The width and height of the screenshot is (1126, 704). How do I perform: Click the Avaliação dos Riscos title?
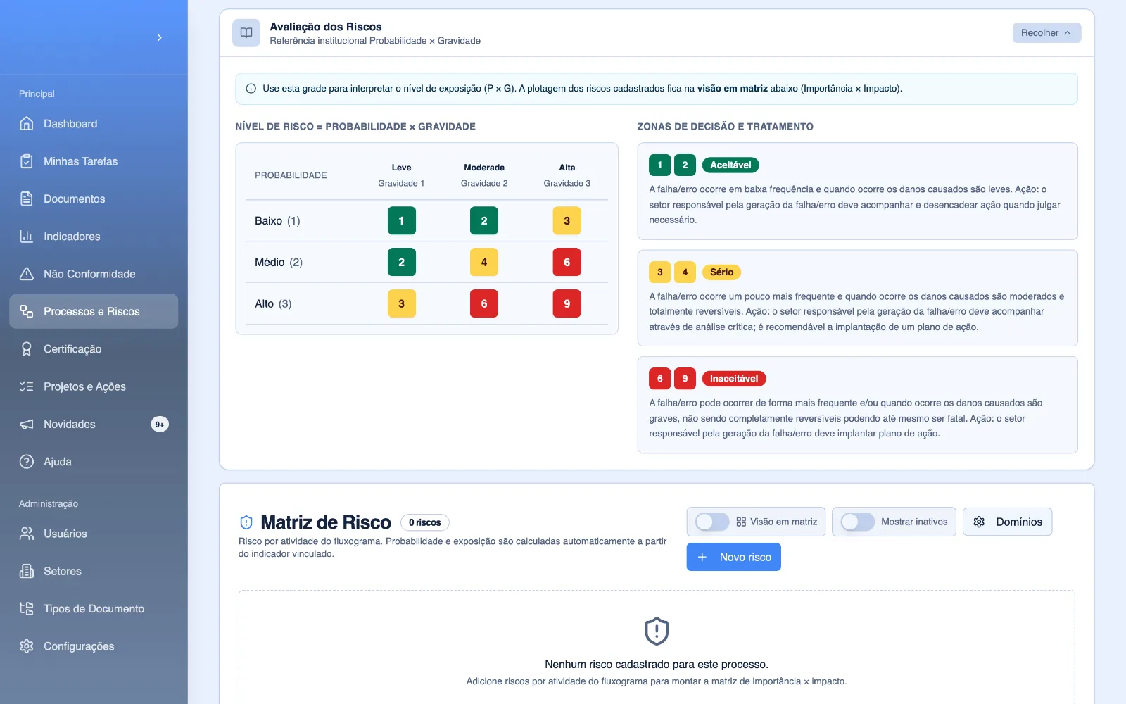[326, 27]
